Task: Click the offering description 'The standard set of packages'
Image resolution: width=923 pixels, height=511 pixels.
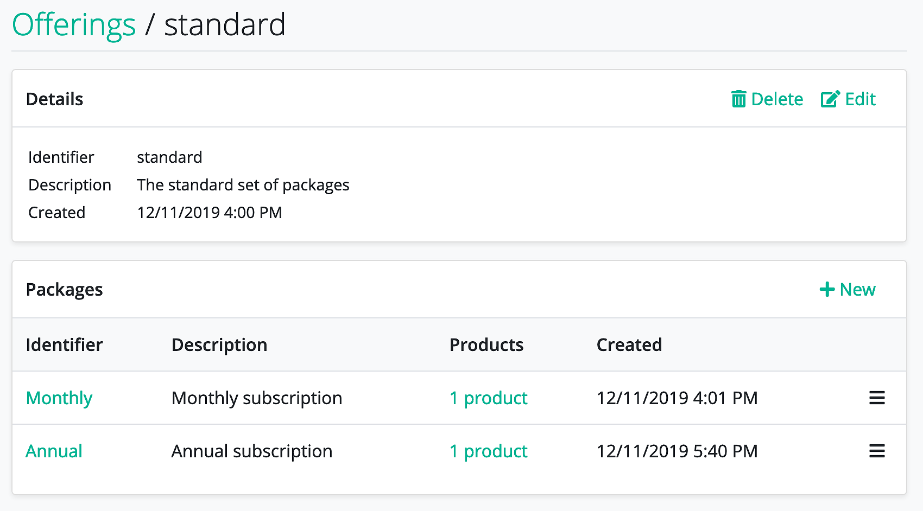Action: coord(243,185)
